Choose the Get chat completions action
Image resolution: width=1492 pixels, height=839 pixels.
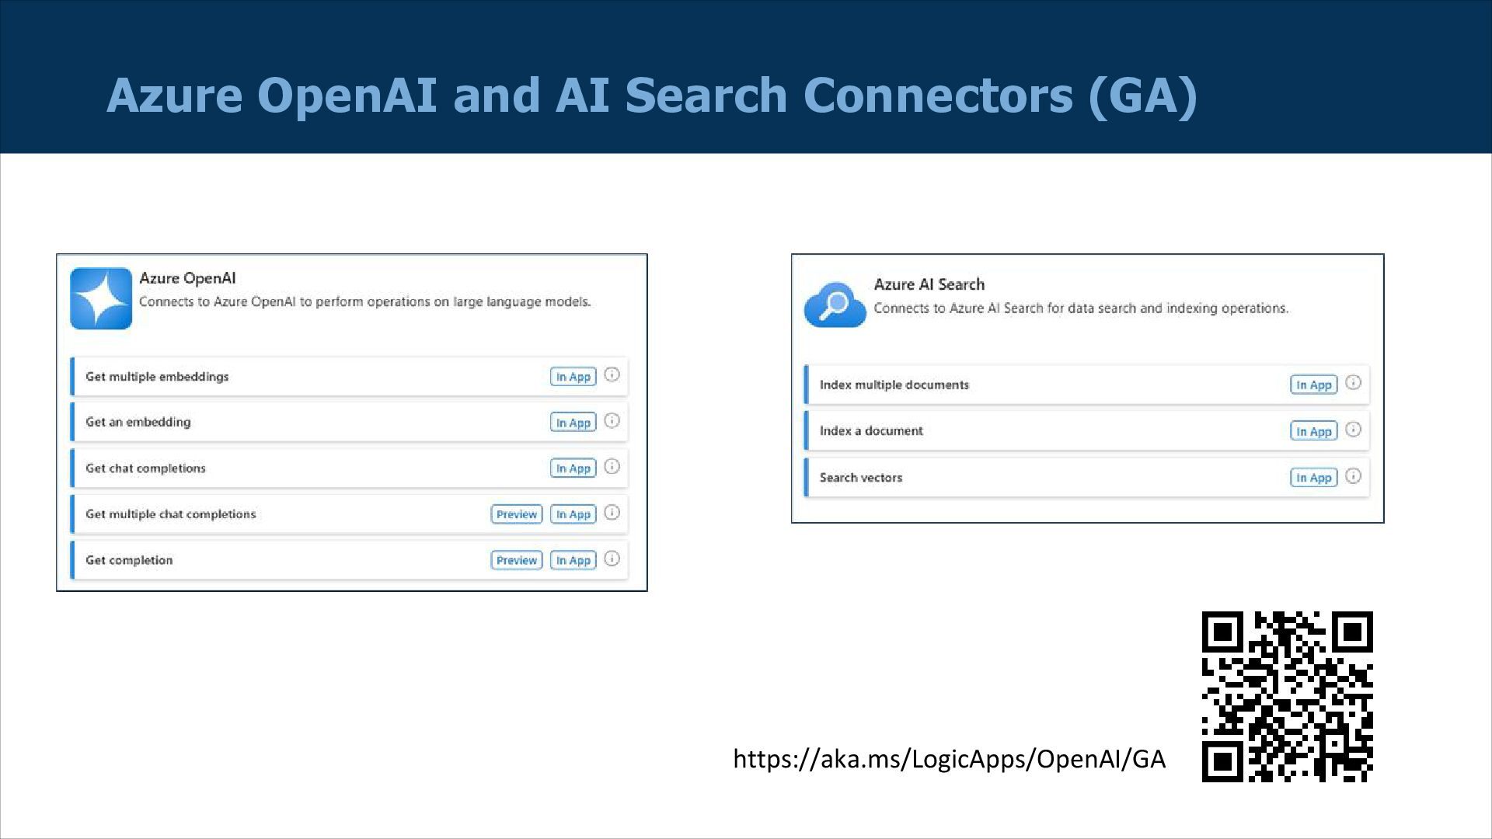[x=145, y=468]
